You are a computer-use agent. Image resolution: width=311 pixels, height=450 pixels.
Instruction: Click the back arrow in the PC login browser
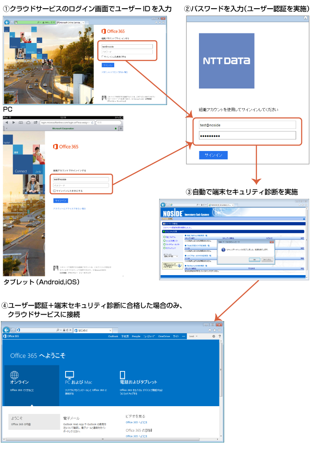(x=7, y=22)
